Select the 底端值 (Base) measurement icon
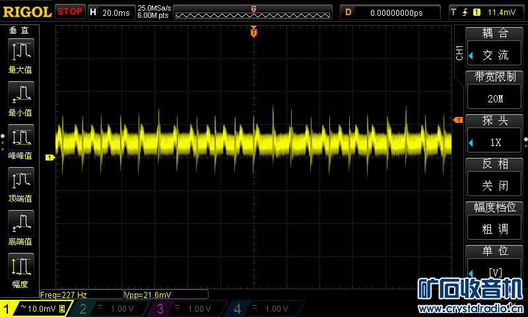 [20, 227]
